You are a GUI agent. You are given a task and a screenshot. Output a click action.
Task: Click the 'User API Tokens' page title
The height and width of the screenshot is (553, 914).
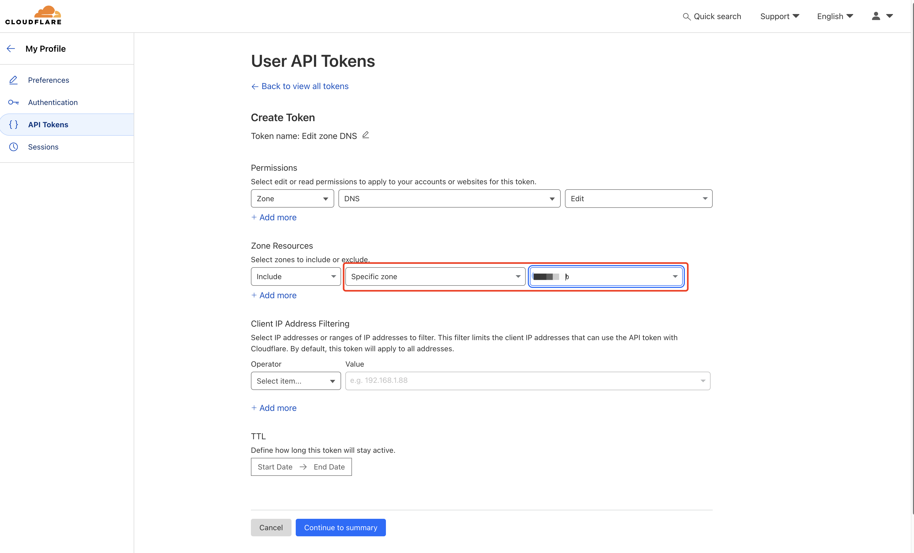click(313, 61)
